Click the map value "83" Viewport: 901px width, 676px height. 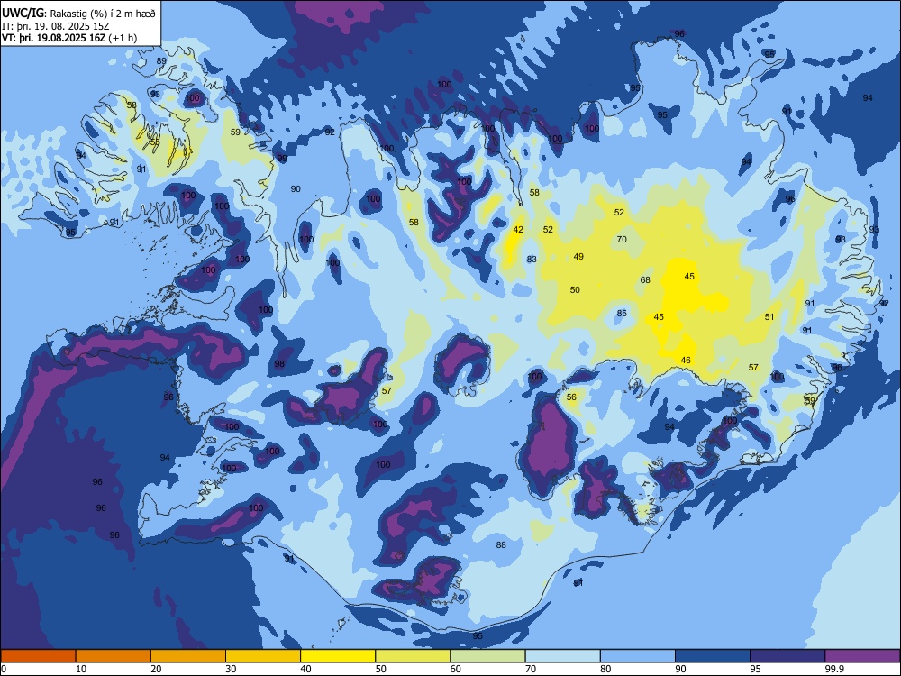point(532,260)
